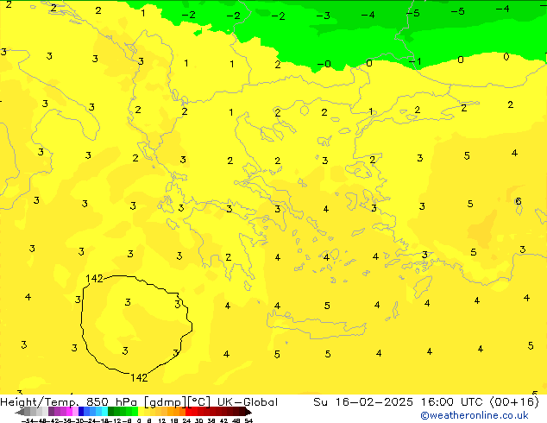This screenshot has width=547, height=423.
Task: Click the gray left arrow end of the legend
Action: tap(20, 412)
